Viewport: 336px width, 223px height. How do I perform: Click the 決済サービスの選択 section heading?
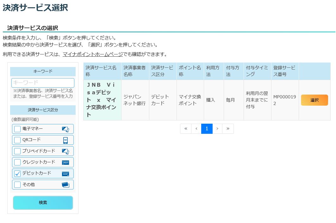33,28
